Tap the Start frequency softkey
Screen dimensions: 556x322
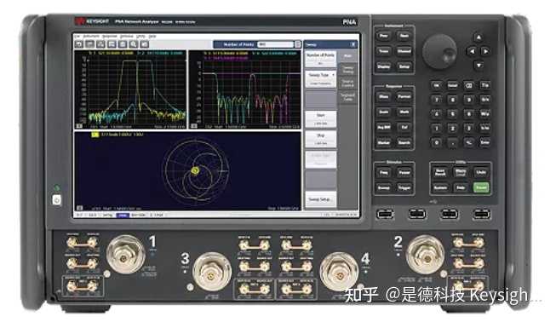coord(320,119)
